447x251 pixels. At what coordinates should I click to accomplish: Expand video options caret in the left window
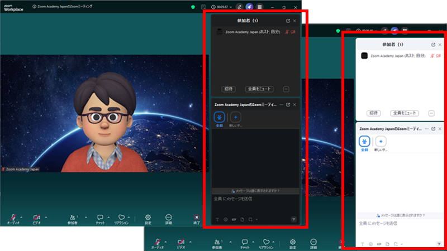(46, 217)
